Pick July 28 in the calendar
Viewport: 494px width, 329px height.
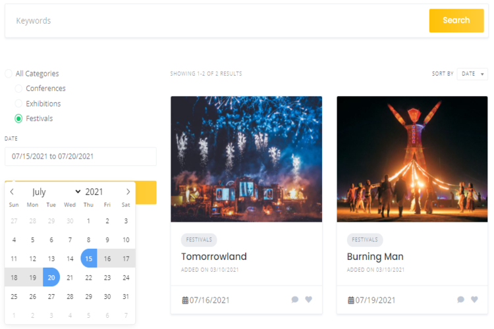[x=70, y=297]
